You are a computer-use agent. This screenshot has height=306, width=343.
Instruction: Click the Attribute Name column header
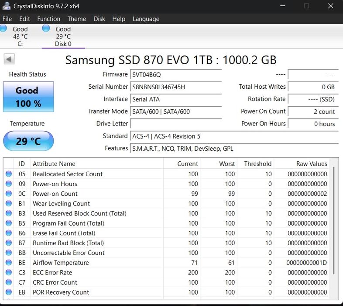pyautogui.click(x=96, y=164)
